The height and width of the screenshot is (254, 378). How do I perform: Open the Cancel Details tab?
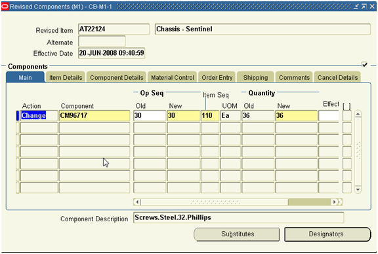coord(337,77)
